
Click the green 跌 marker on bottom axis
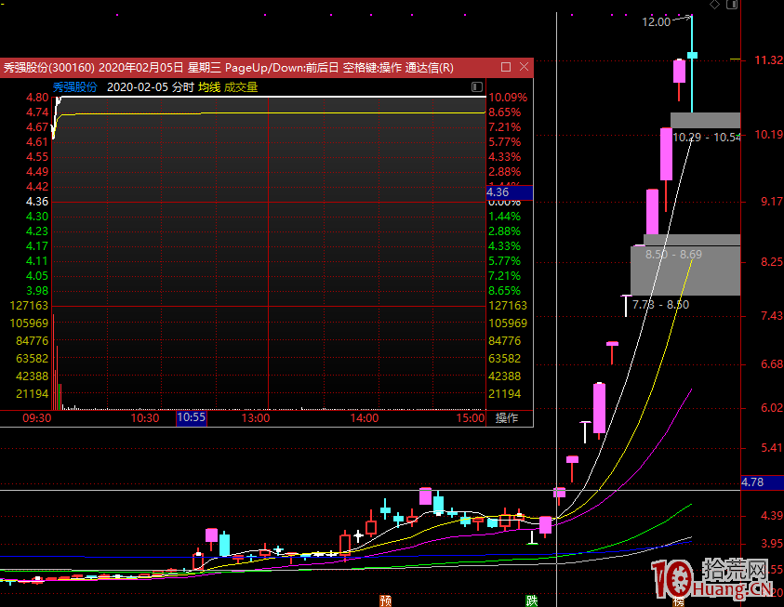point(531,600)
